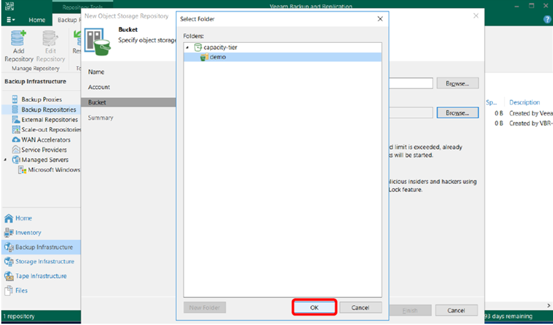Select the Microsoft Windows child node

coord(54,170)
